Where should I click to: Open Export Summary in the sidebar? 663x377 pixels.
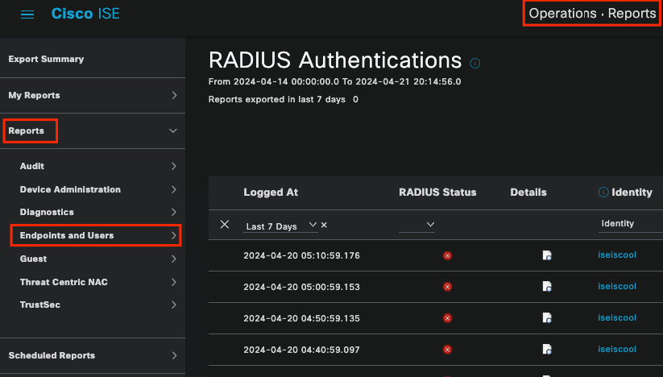click(x=46, y=59)
